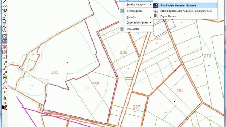The width and height of the screenshot is (226, 127).
Task: Click parcel block label 268
Action: (158, 38)
